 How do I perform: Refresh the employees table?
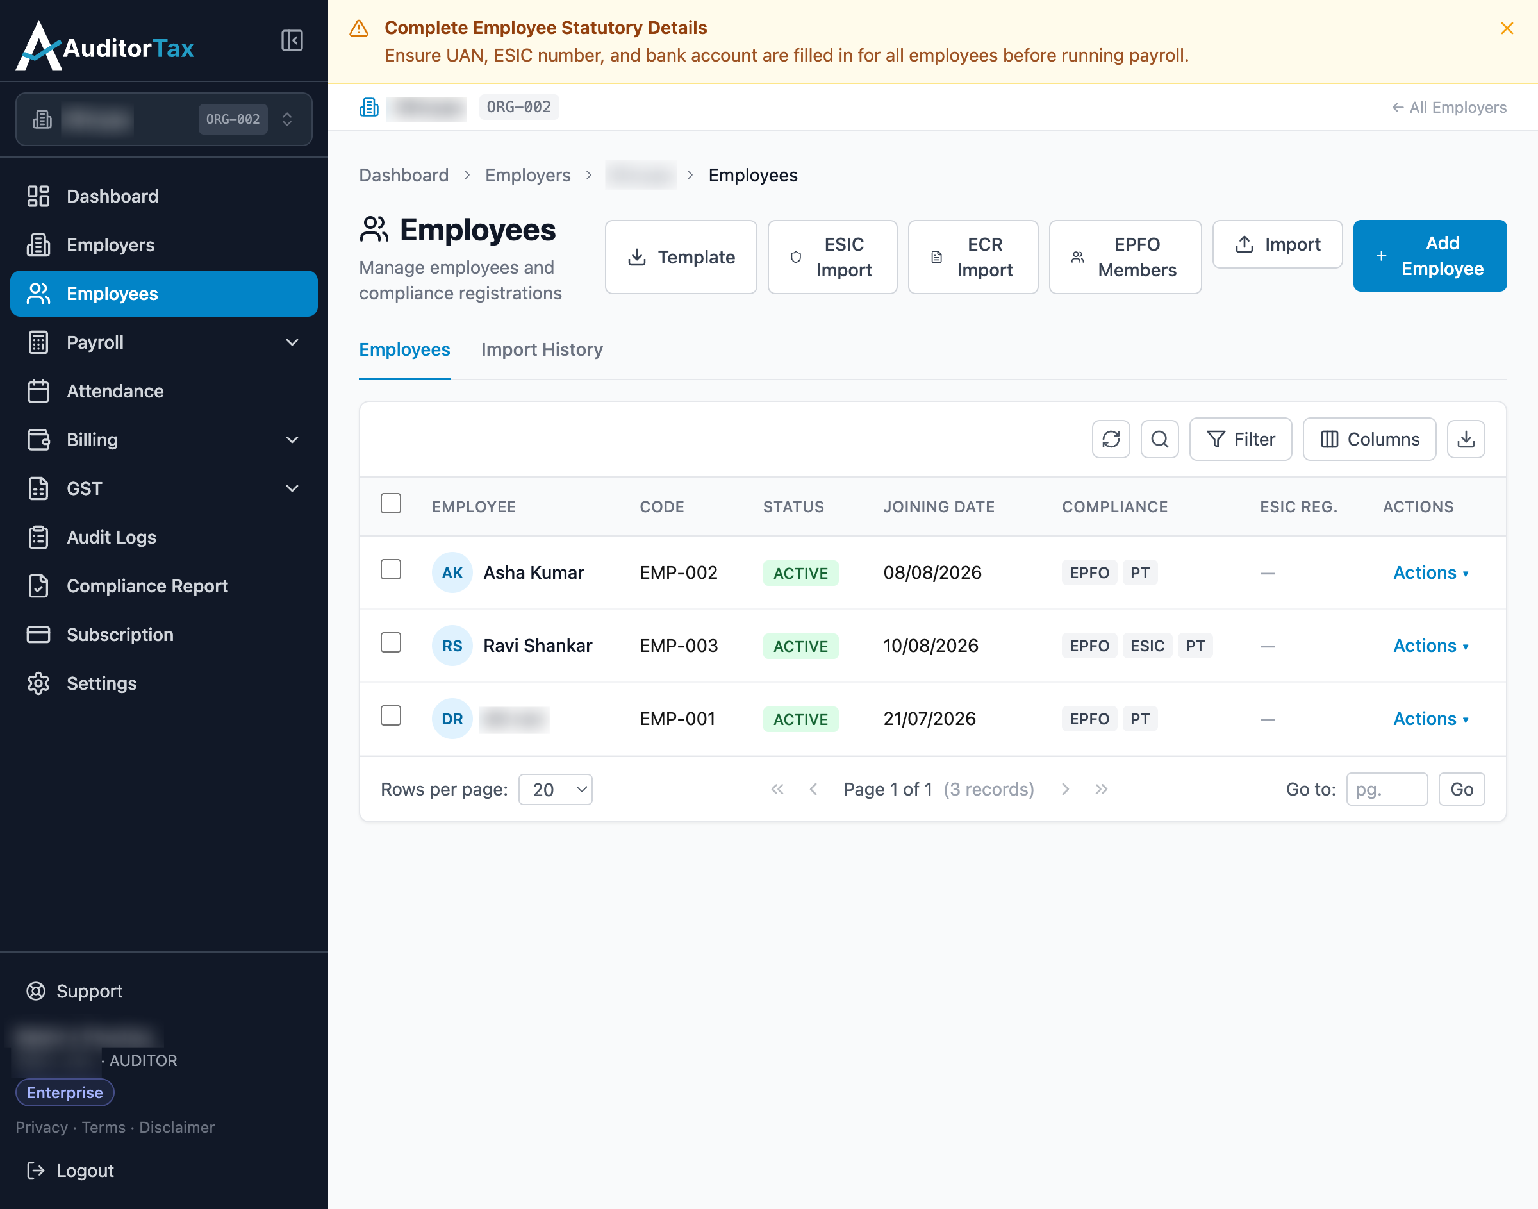tap(1111, 439)
